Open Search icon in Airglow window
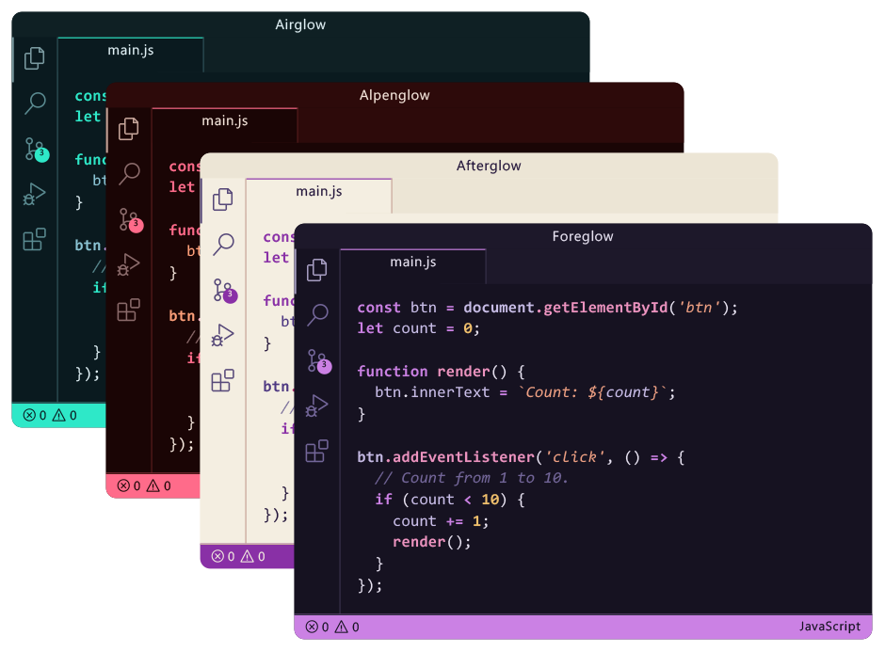885x652 pixels. [x=35, y=103]
